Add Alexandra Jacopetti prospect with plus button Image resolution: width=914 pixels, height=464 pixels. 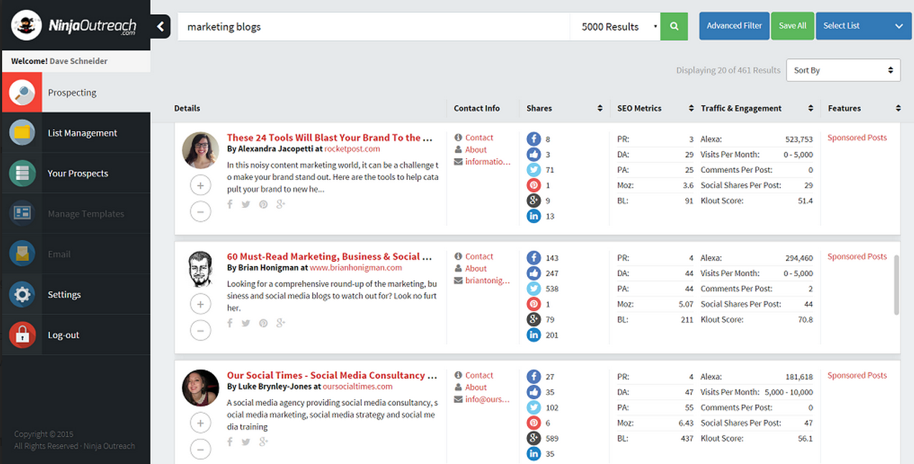201,186
